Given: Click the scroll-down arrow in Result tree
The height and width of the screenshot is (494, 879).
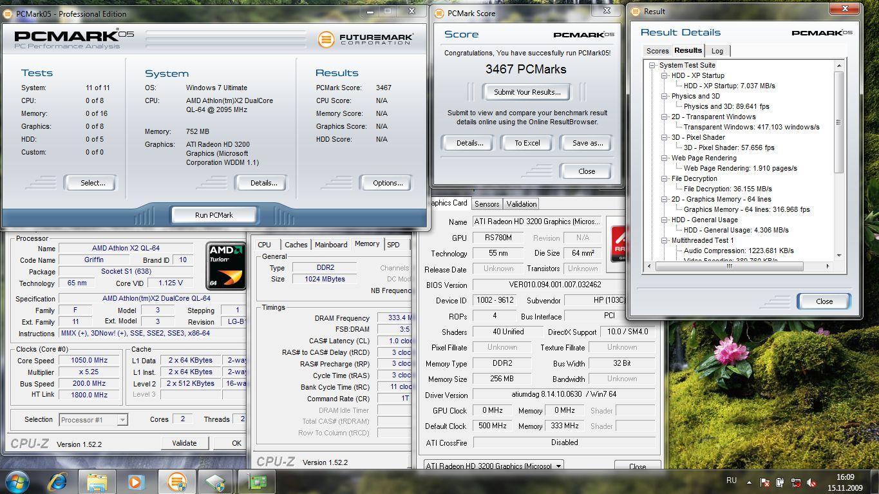Looking at the screenshot, I should [839, 256].
